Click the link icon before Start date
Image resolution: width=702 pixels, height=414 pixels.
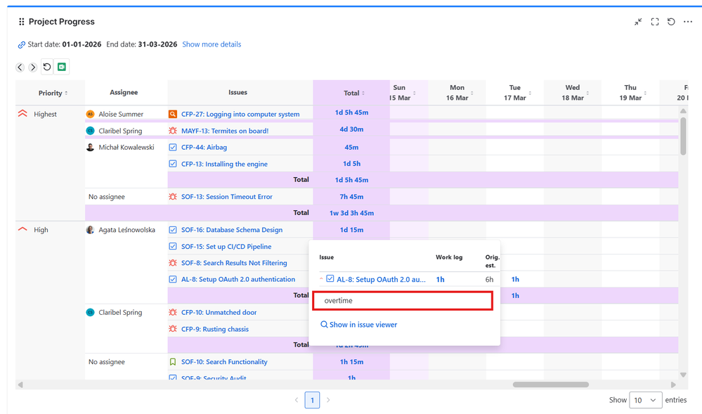20,44
